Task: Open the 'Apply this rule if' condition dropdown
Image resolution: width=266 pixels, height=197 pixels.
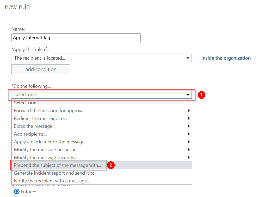Action: click(101, 58)
